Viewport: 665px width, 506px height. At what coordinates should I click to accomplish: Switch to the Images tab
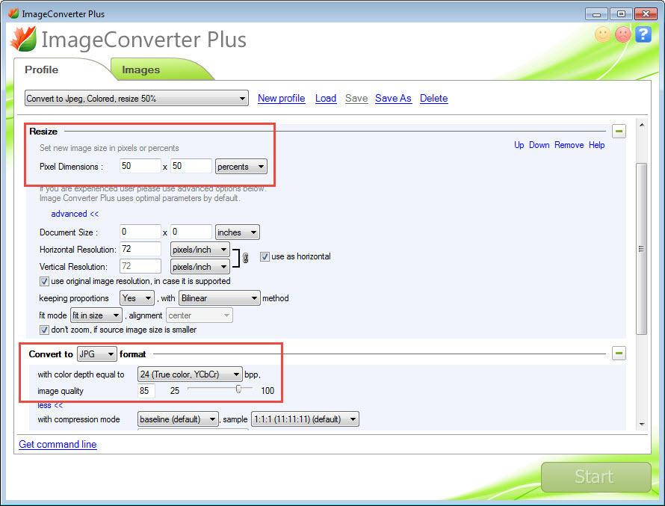point(140,70)
